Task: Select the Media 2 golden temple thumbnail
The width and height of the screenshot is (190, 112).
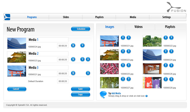Action: click(17, 57)
